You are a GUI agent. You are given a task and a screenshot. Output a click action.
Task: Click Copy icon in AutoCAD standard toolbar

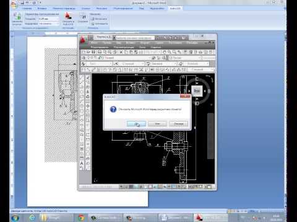(126, 52)
